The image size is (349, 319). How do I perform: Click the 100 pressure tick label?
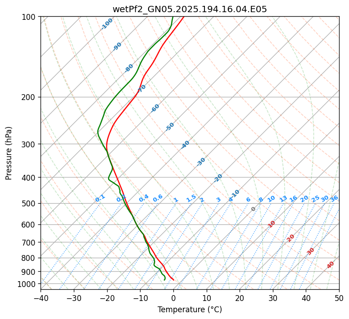tap(29, 17)
